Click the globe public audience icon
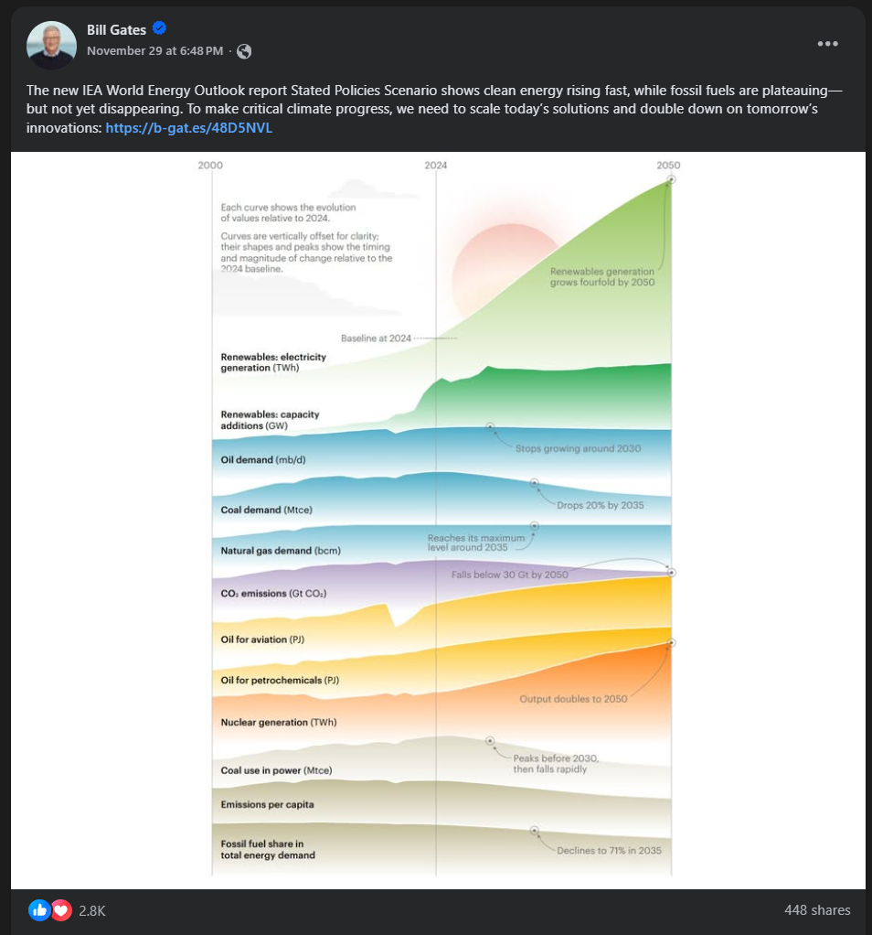 pos(244,51)
